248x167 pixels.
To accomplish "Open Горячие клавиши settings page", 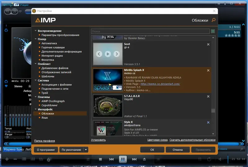I will [x=53, y=47].
